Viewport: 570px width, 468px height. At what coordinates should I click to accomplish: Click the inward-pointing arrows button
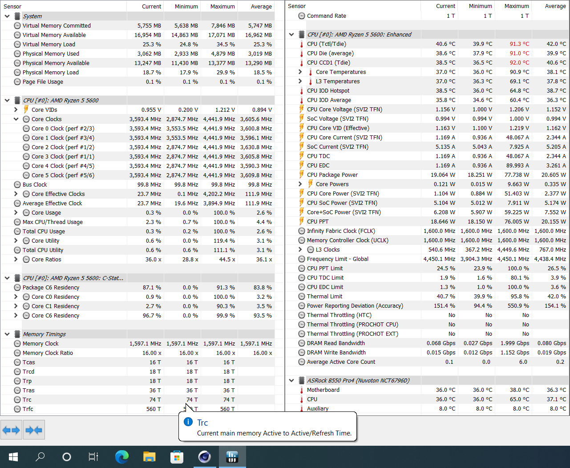34,430
